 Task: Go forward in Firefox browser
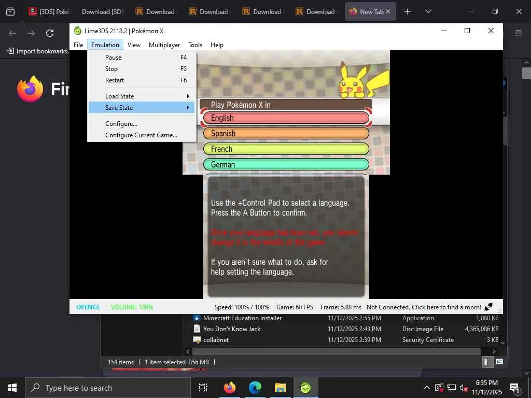coord(31,33)
